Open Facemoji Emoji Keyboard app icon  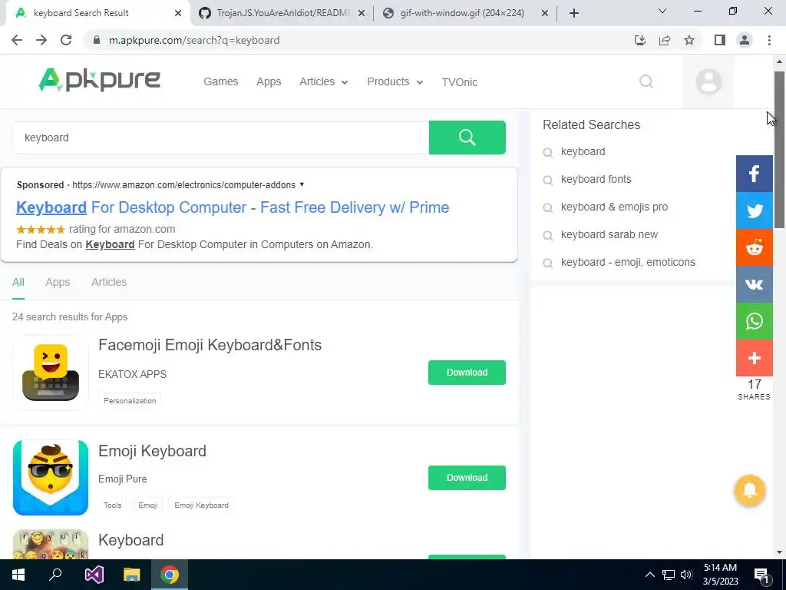(x=51, y=373)
